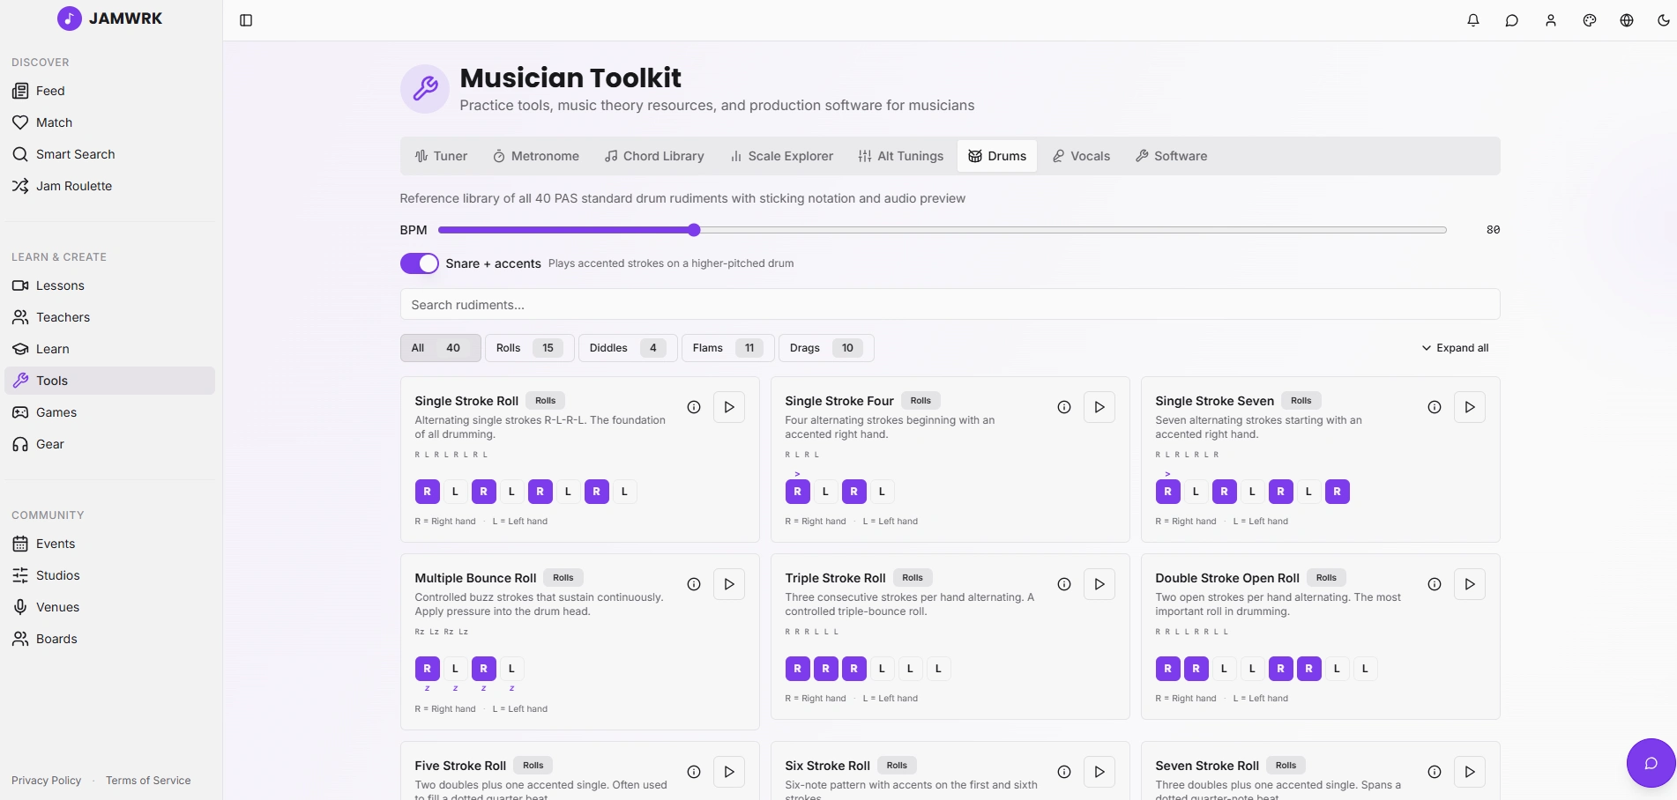The width and height of the screenshot is (1677, 800).
Task: Show info for Seven Stroke Roll
Action: click(1435, 772)
